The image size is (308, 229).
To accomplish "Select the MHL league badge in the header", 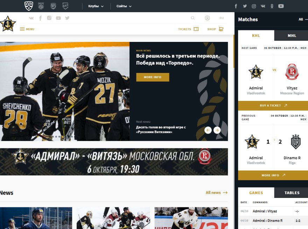I will coord(40,6).
